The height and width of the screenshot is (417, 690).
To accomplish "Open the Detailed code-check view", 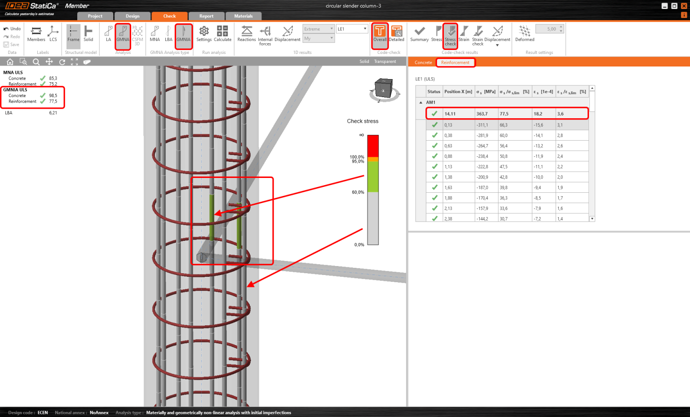I will pyautogui.click(x=397, y=35).
